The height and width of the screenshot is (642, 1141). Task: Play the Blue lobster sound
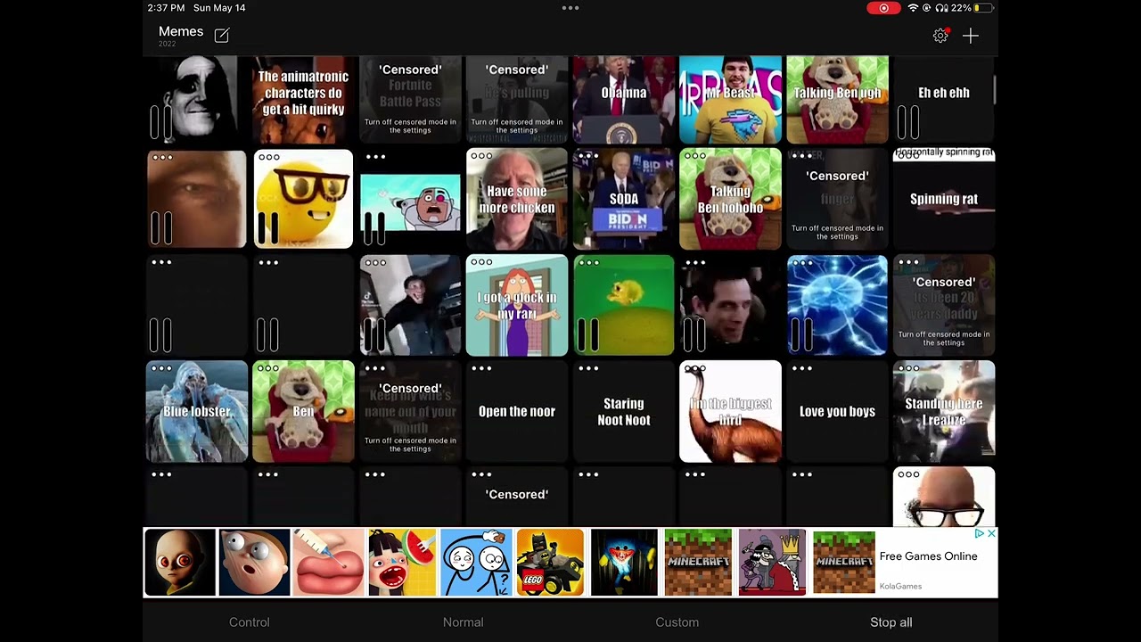coord(196,411)
